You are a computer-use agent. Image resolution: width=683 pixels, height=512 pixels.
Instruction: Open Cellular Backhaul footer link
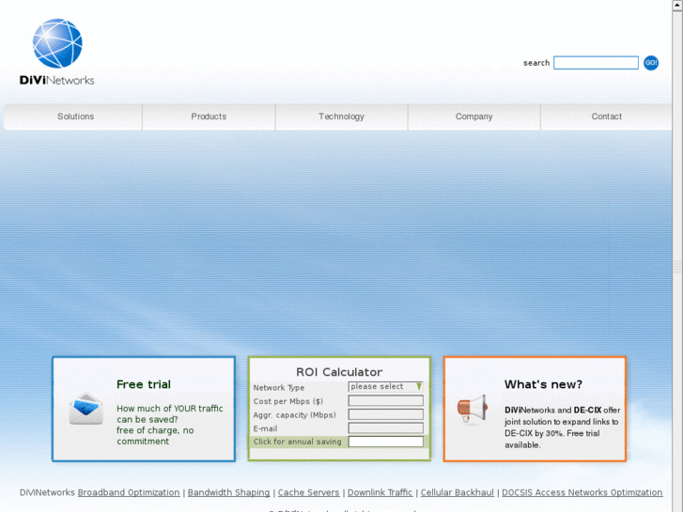click(457, 492)
